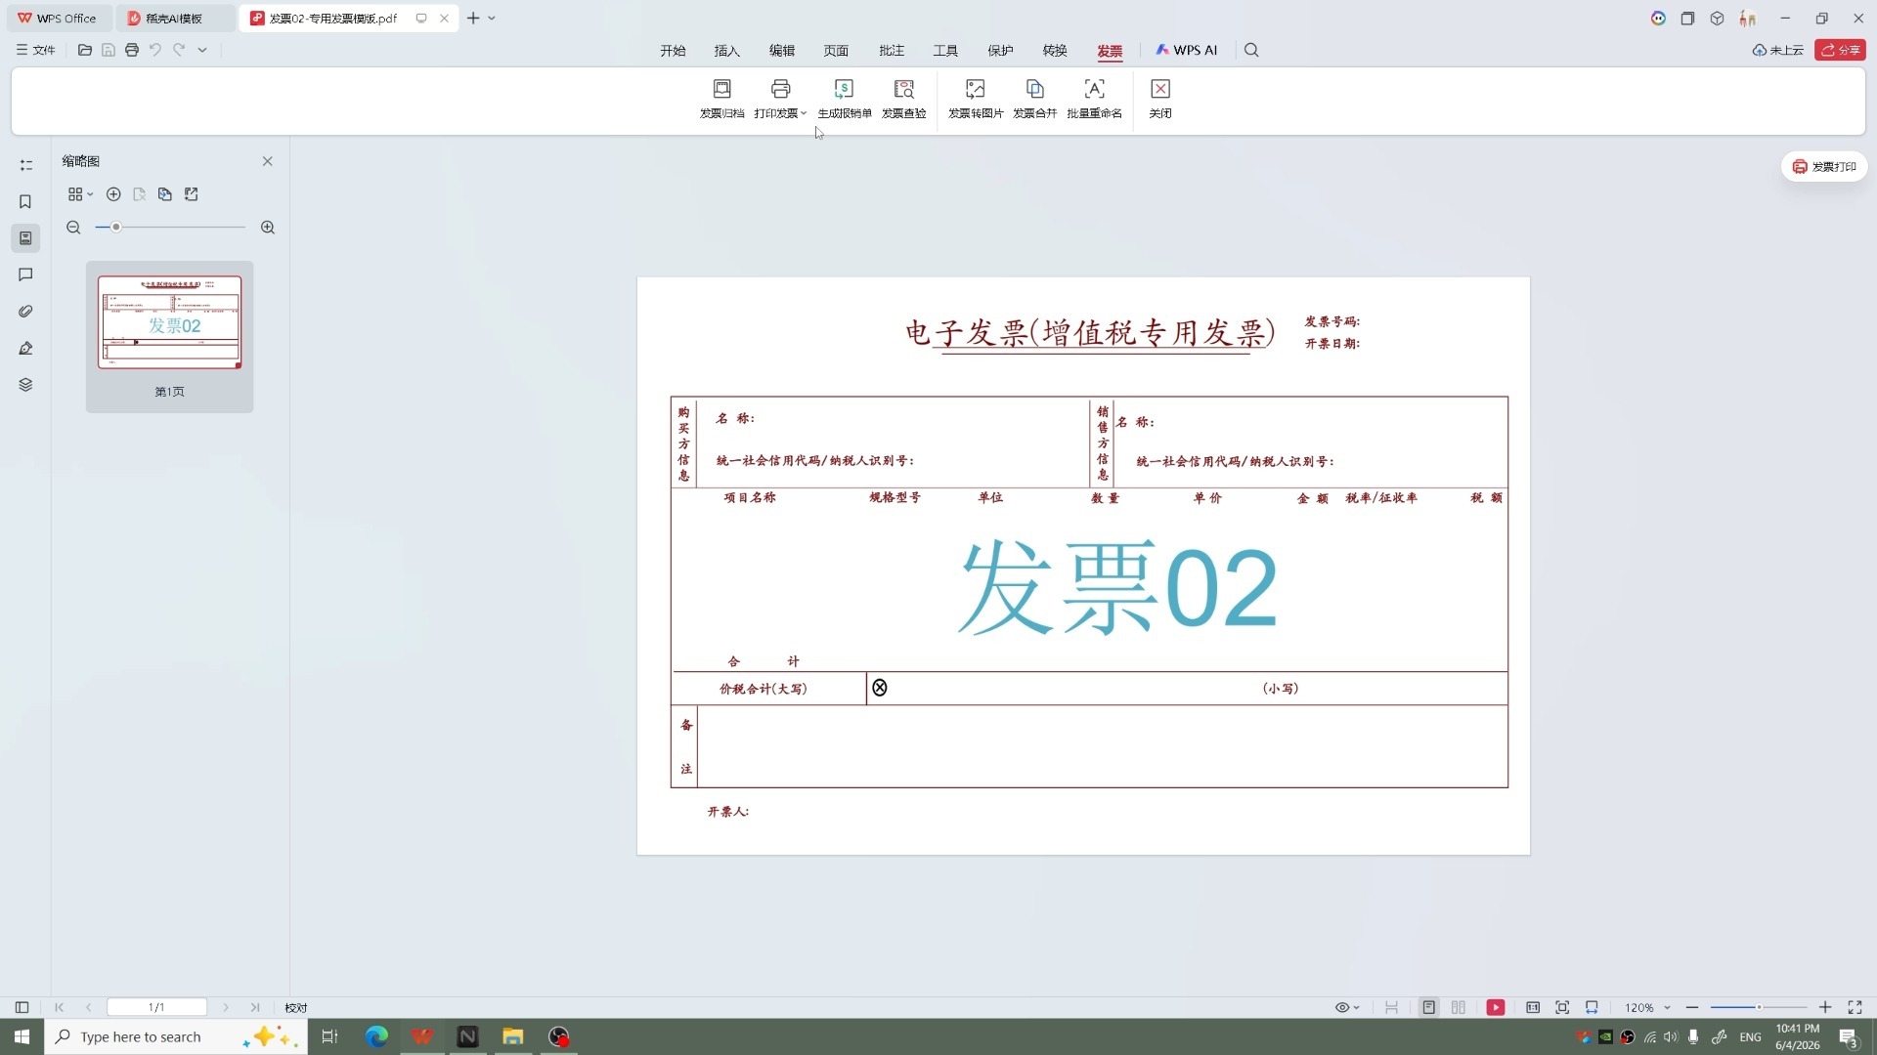Click the replace page icon in thumbnail panel
This screenshot has height=1055, width=1877.
165,194
